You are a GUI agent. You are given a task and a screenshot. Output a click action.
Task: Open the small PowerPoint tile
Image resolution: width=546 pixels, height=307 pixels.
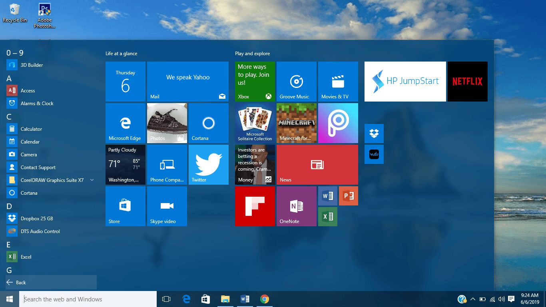coord(349,196)
